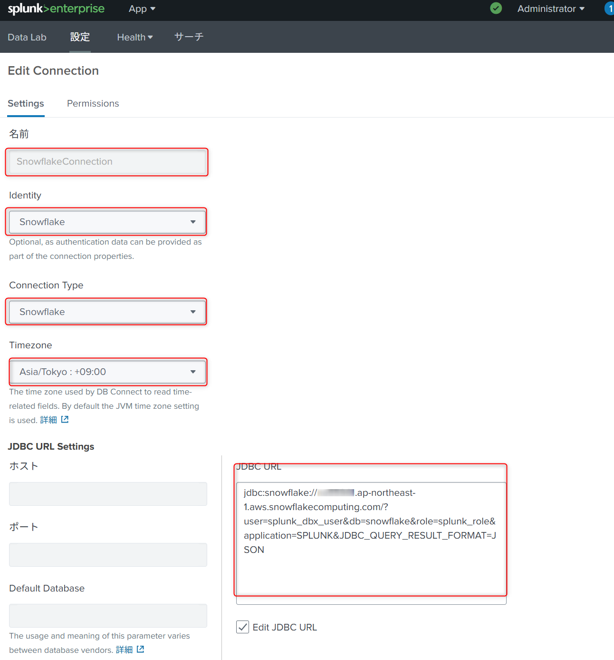Toggle the Edit JDBC URL checkbox

[x=242, y=627]
